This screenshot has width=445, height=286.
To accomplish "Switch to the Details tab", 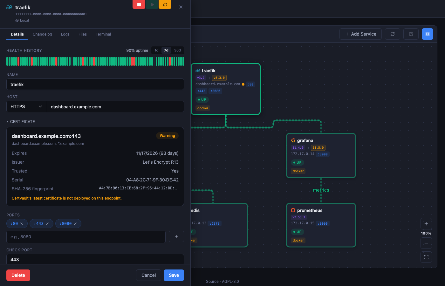I will click(17, 34).
